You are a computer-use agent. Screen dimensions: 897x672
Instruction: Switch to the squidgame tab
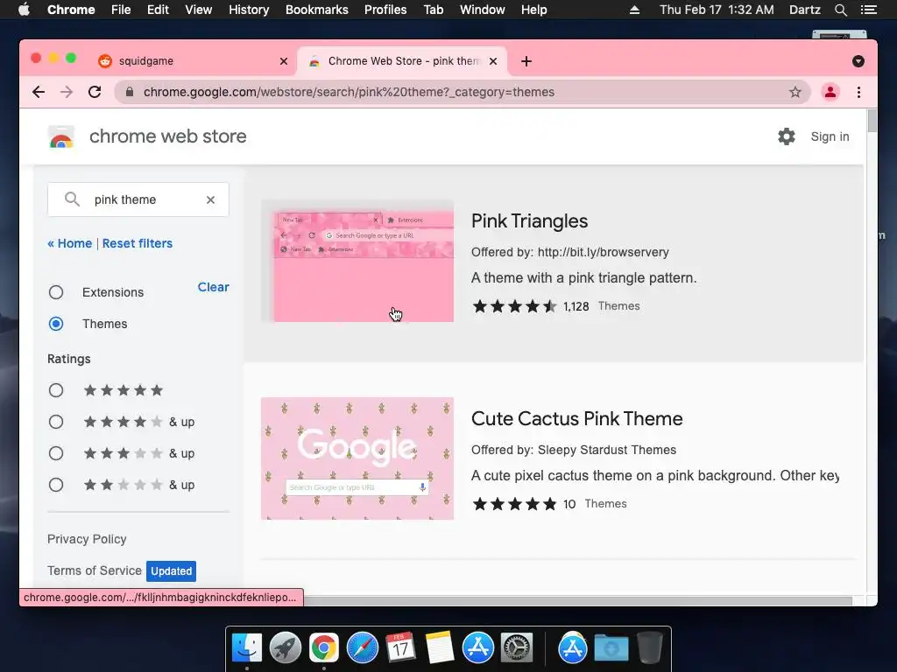[x=193, y=61]
